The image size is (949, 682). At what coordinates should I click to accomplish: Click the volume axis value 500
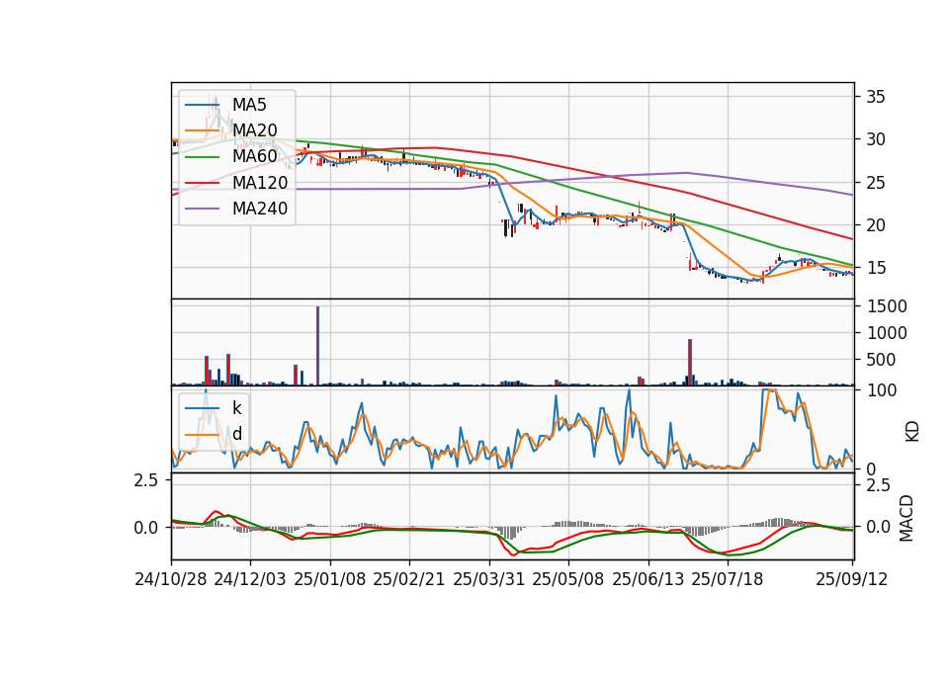point(881,360)
